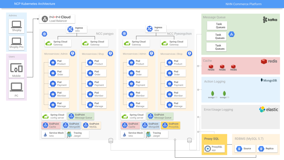Click the MongoDB logo in Action Logging
This screenshot has width=284, height=160.
click(x=269, y=80)
